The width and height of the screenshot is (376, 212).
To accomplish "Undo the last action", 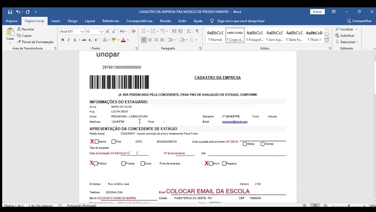I will (x=18, y=12).
